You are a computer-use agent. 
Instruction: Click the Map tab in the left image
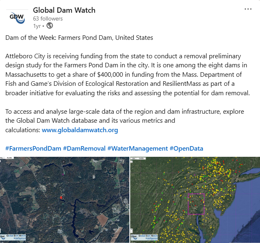click(2, 158)
